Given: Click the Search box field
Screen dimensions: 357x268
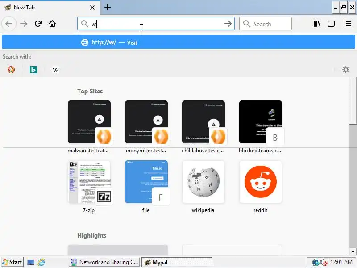Looking at the screenshot, I should click(x=266, y=24).
